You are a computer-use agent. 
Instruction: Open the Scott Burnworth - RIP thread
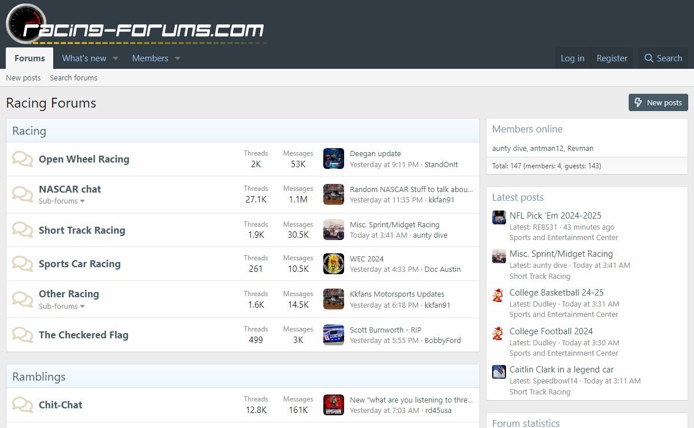point(385,330)
